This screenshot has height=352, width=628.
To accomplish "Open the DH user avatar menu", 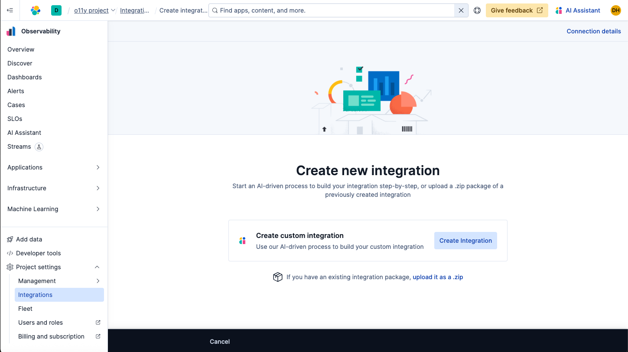I will click(x=615, y=10).
